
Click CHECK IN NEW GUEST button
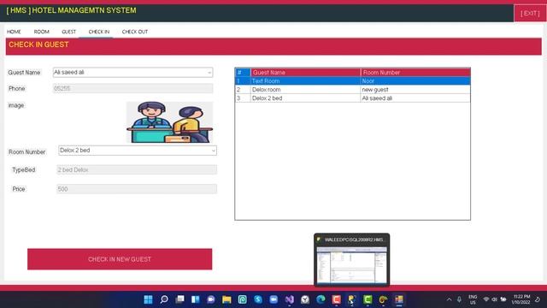tap(120, 259)
